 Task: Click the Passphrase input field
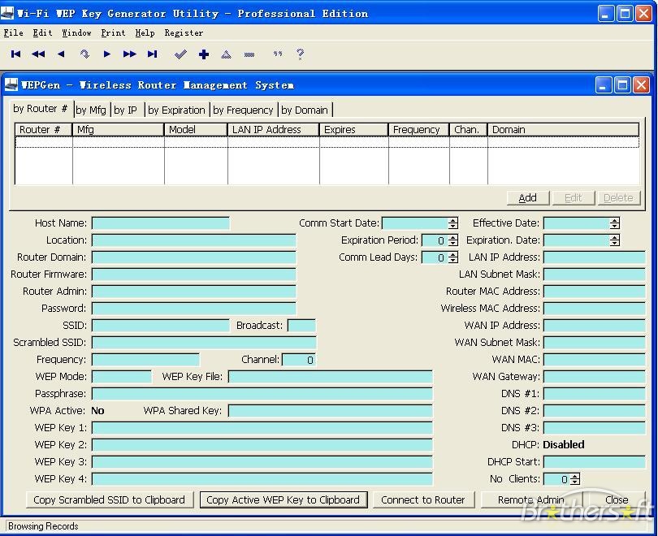tap(262, 394)
